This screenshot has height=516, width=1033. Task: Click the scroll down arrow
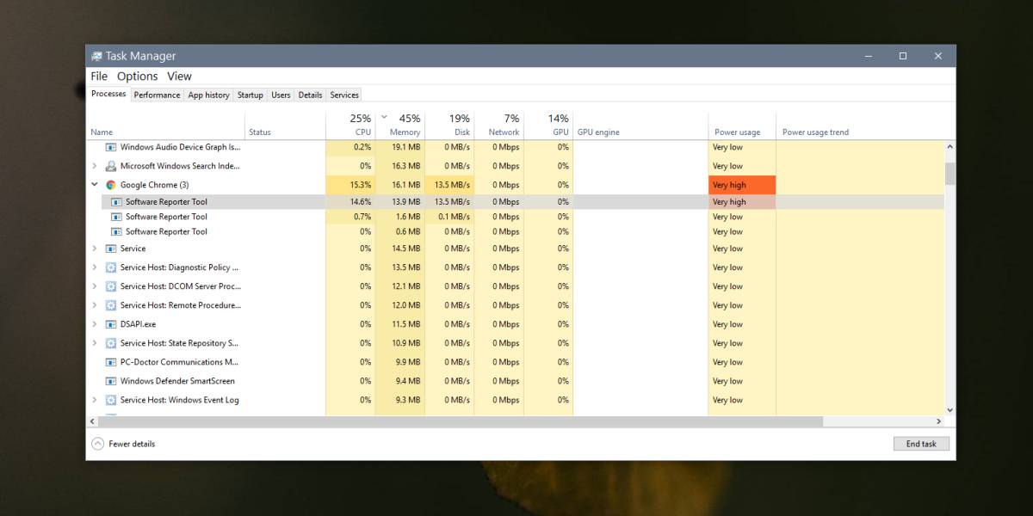(950, 410)
